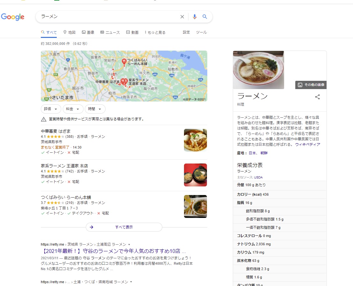Click the result count 約 382,000,000 件 text
This screenshot has width=353, height=286.
point(64,44)
